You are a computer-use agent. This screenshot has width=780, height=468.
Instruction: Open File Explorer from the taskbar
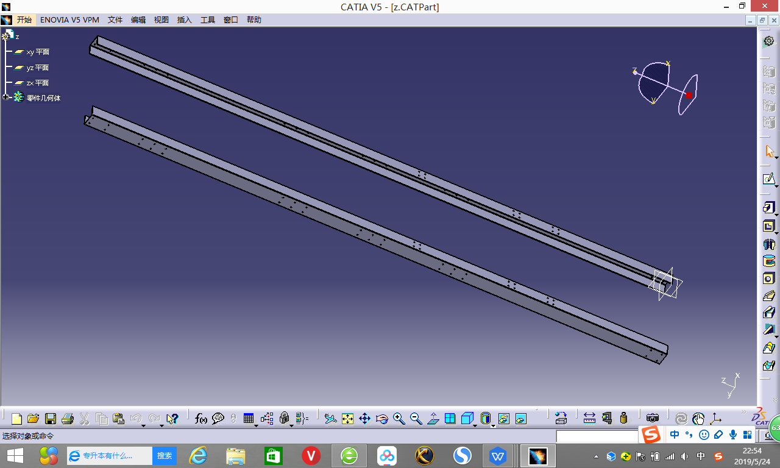235,455
